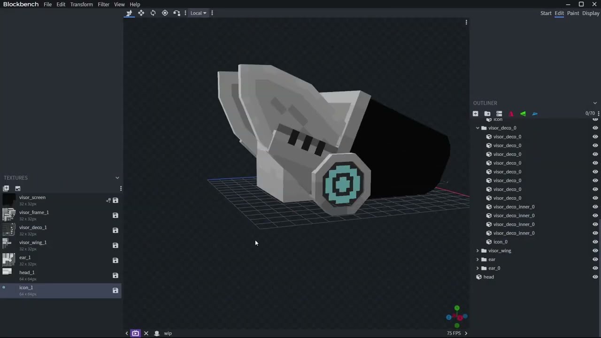This screenshot has height=338, width=601.
Task: Open the Outliner toolbar three-dot menu
Action: click(x=598, y=114)
